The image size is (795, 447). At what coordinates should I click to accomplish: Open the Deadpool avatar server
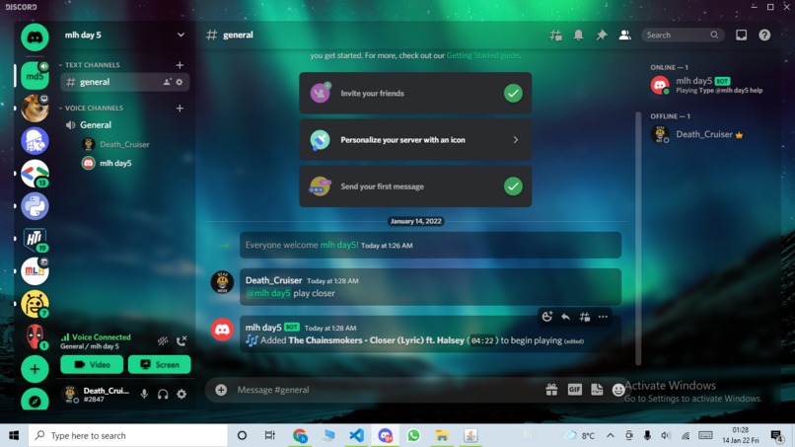[35, 336]
